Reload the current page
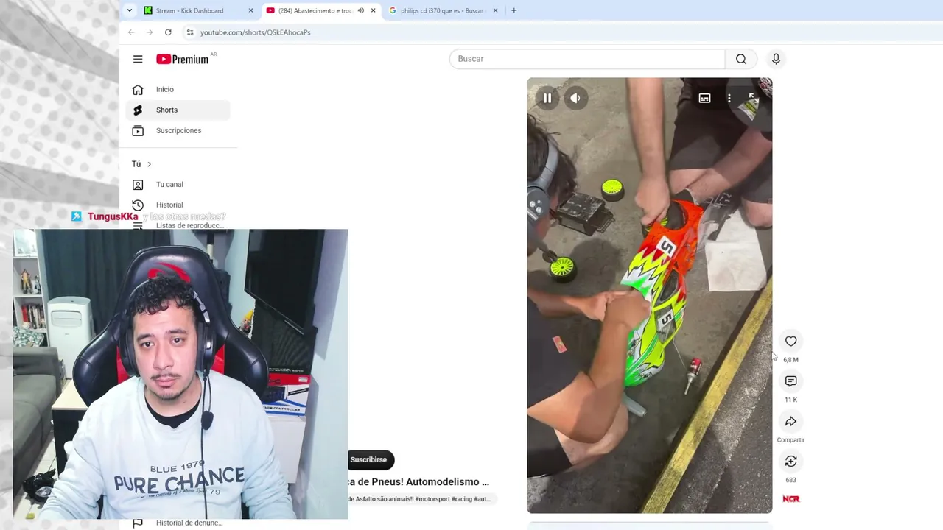The height and width of the screenshot is (530, 943). click(x=168, y=32)
